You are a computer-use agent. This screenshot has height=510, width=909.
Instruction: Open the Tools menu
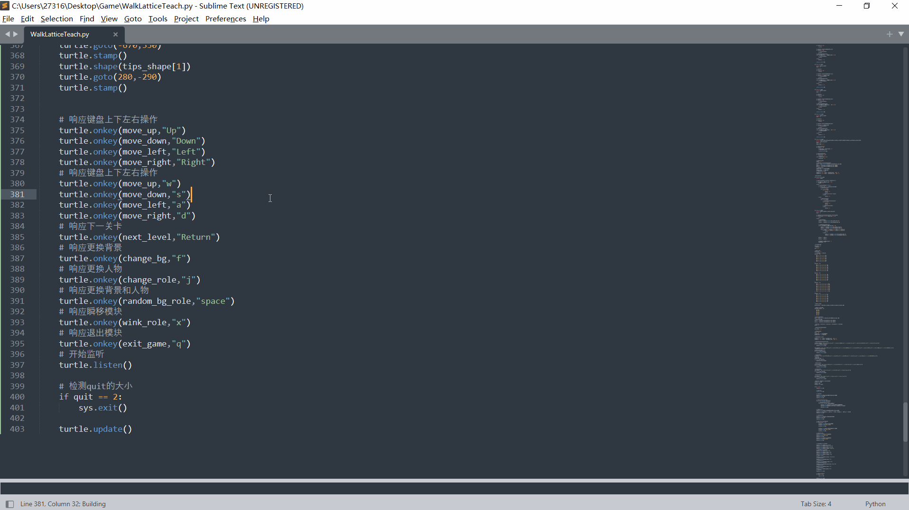pyautogui.click(x=158, y=18)
